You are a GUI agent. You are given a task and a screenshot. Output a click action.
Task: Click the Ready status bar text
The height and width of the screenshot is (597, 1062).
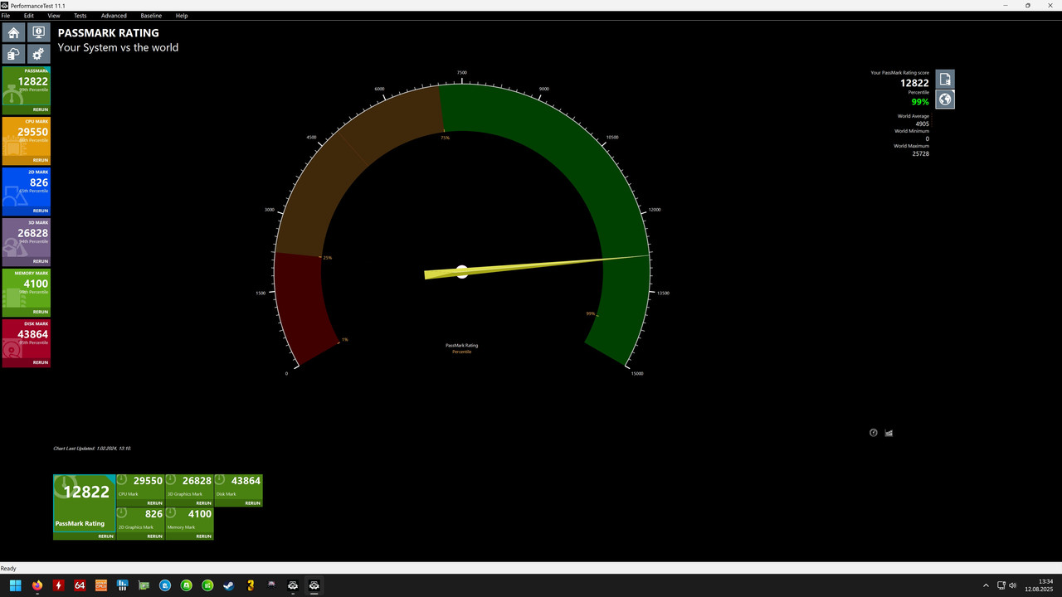click(8, 568)
